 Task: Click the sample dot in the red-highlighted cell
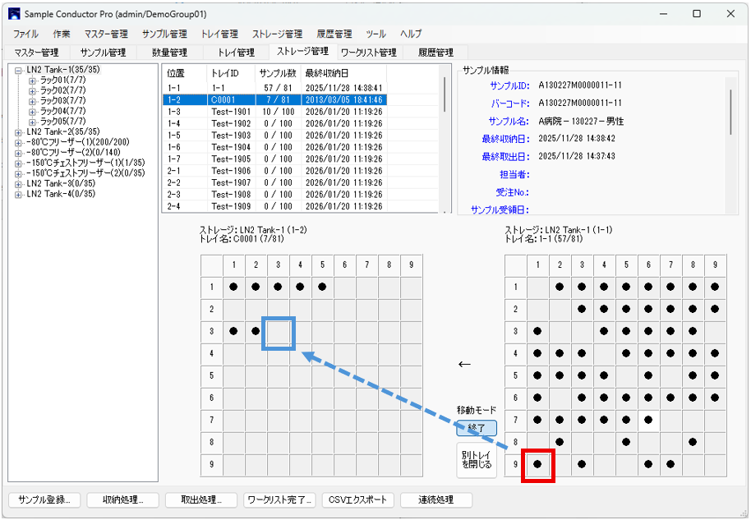[539, 464]
